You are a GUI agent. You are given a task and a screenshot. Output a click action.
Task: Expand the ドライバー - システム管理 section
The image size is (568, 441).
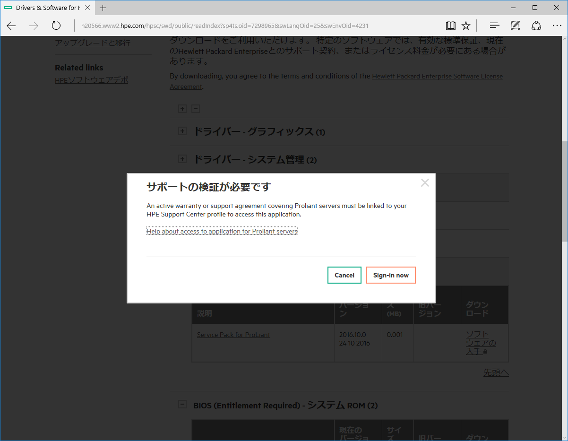click(x=182, y=159)
